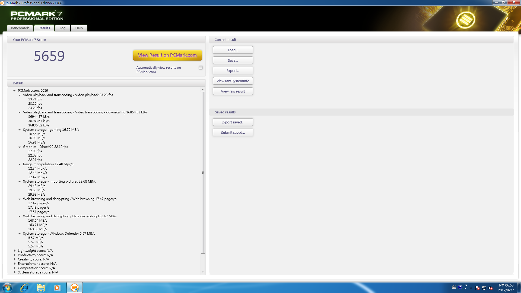Click the Windows Start orb
The width and height of the screenshot is (521, 293).
(7, 288)
